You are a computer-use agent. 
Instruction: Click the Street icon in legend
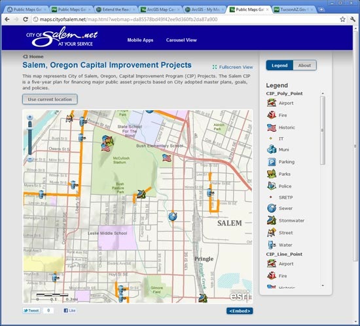tap(272, 232)
